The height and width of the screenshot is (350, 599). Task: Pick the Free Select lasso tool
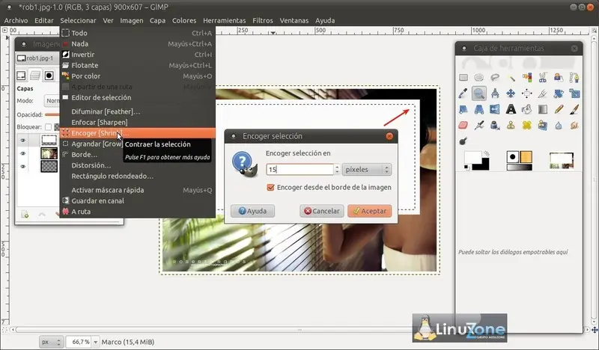[495, 78]
